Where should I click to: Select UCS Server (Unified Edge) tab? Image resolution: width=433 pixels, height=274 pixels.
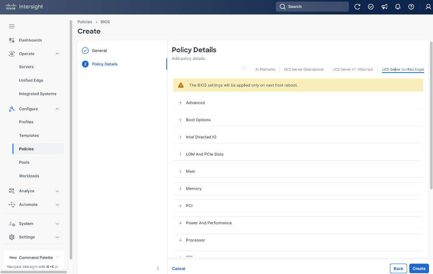click(x=403, y=69)
